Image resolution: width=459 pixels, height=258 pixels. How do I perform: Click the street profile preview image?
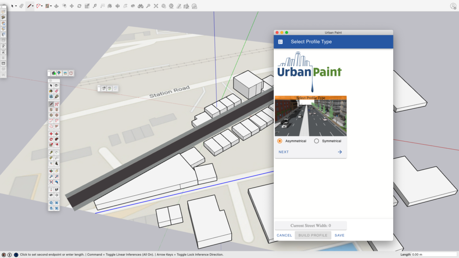coord(310,116)
